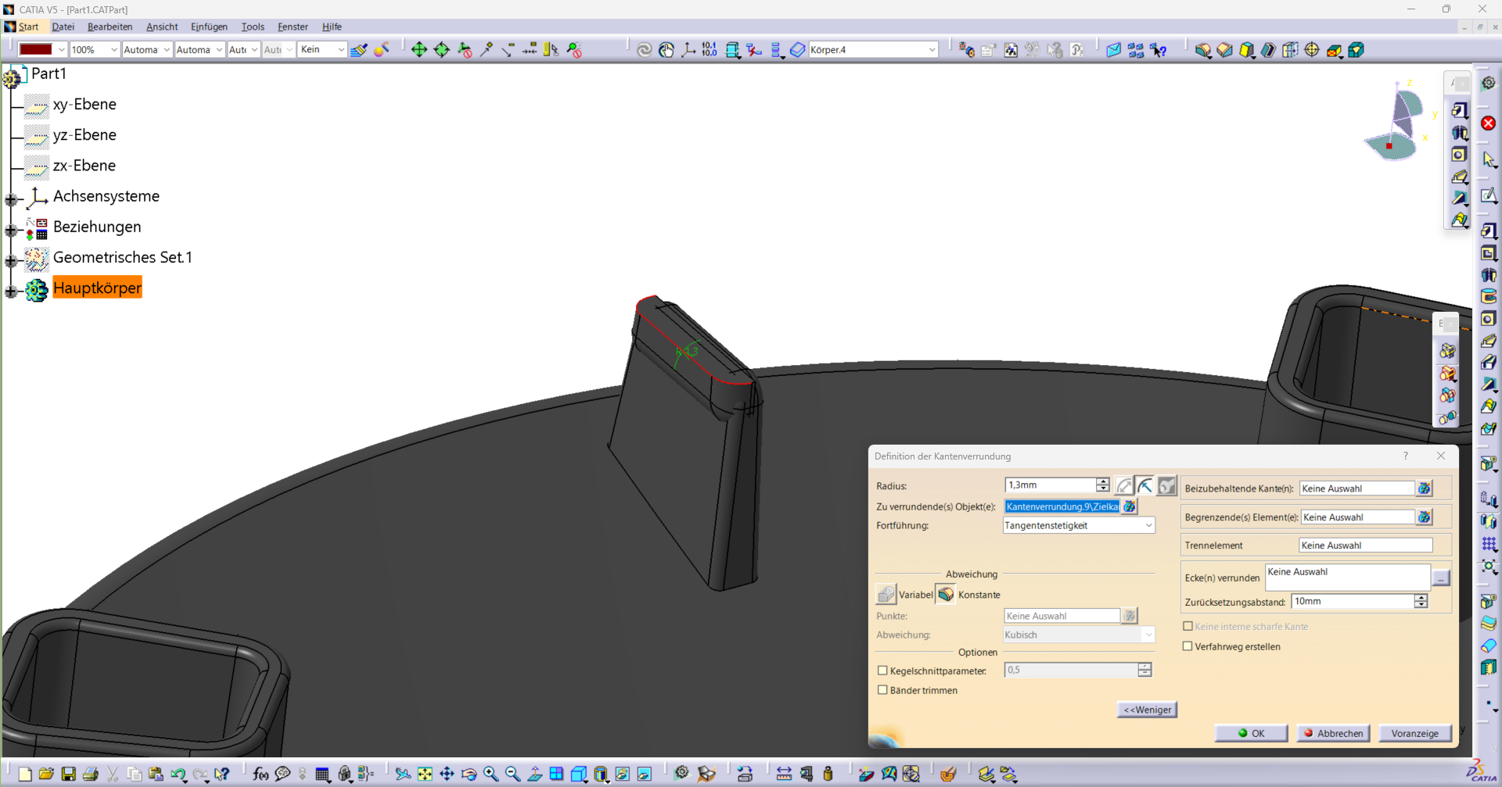Open the Datei menu
The width and height of the screenshot is (1502, 787).
pos(63,27)
